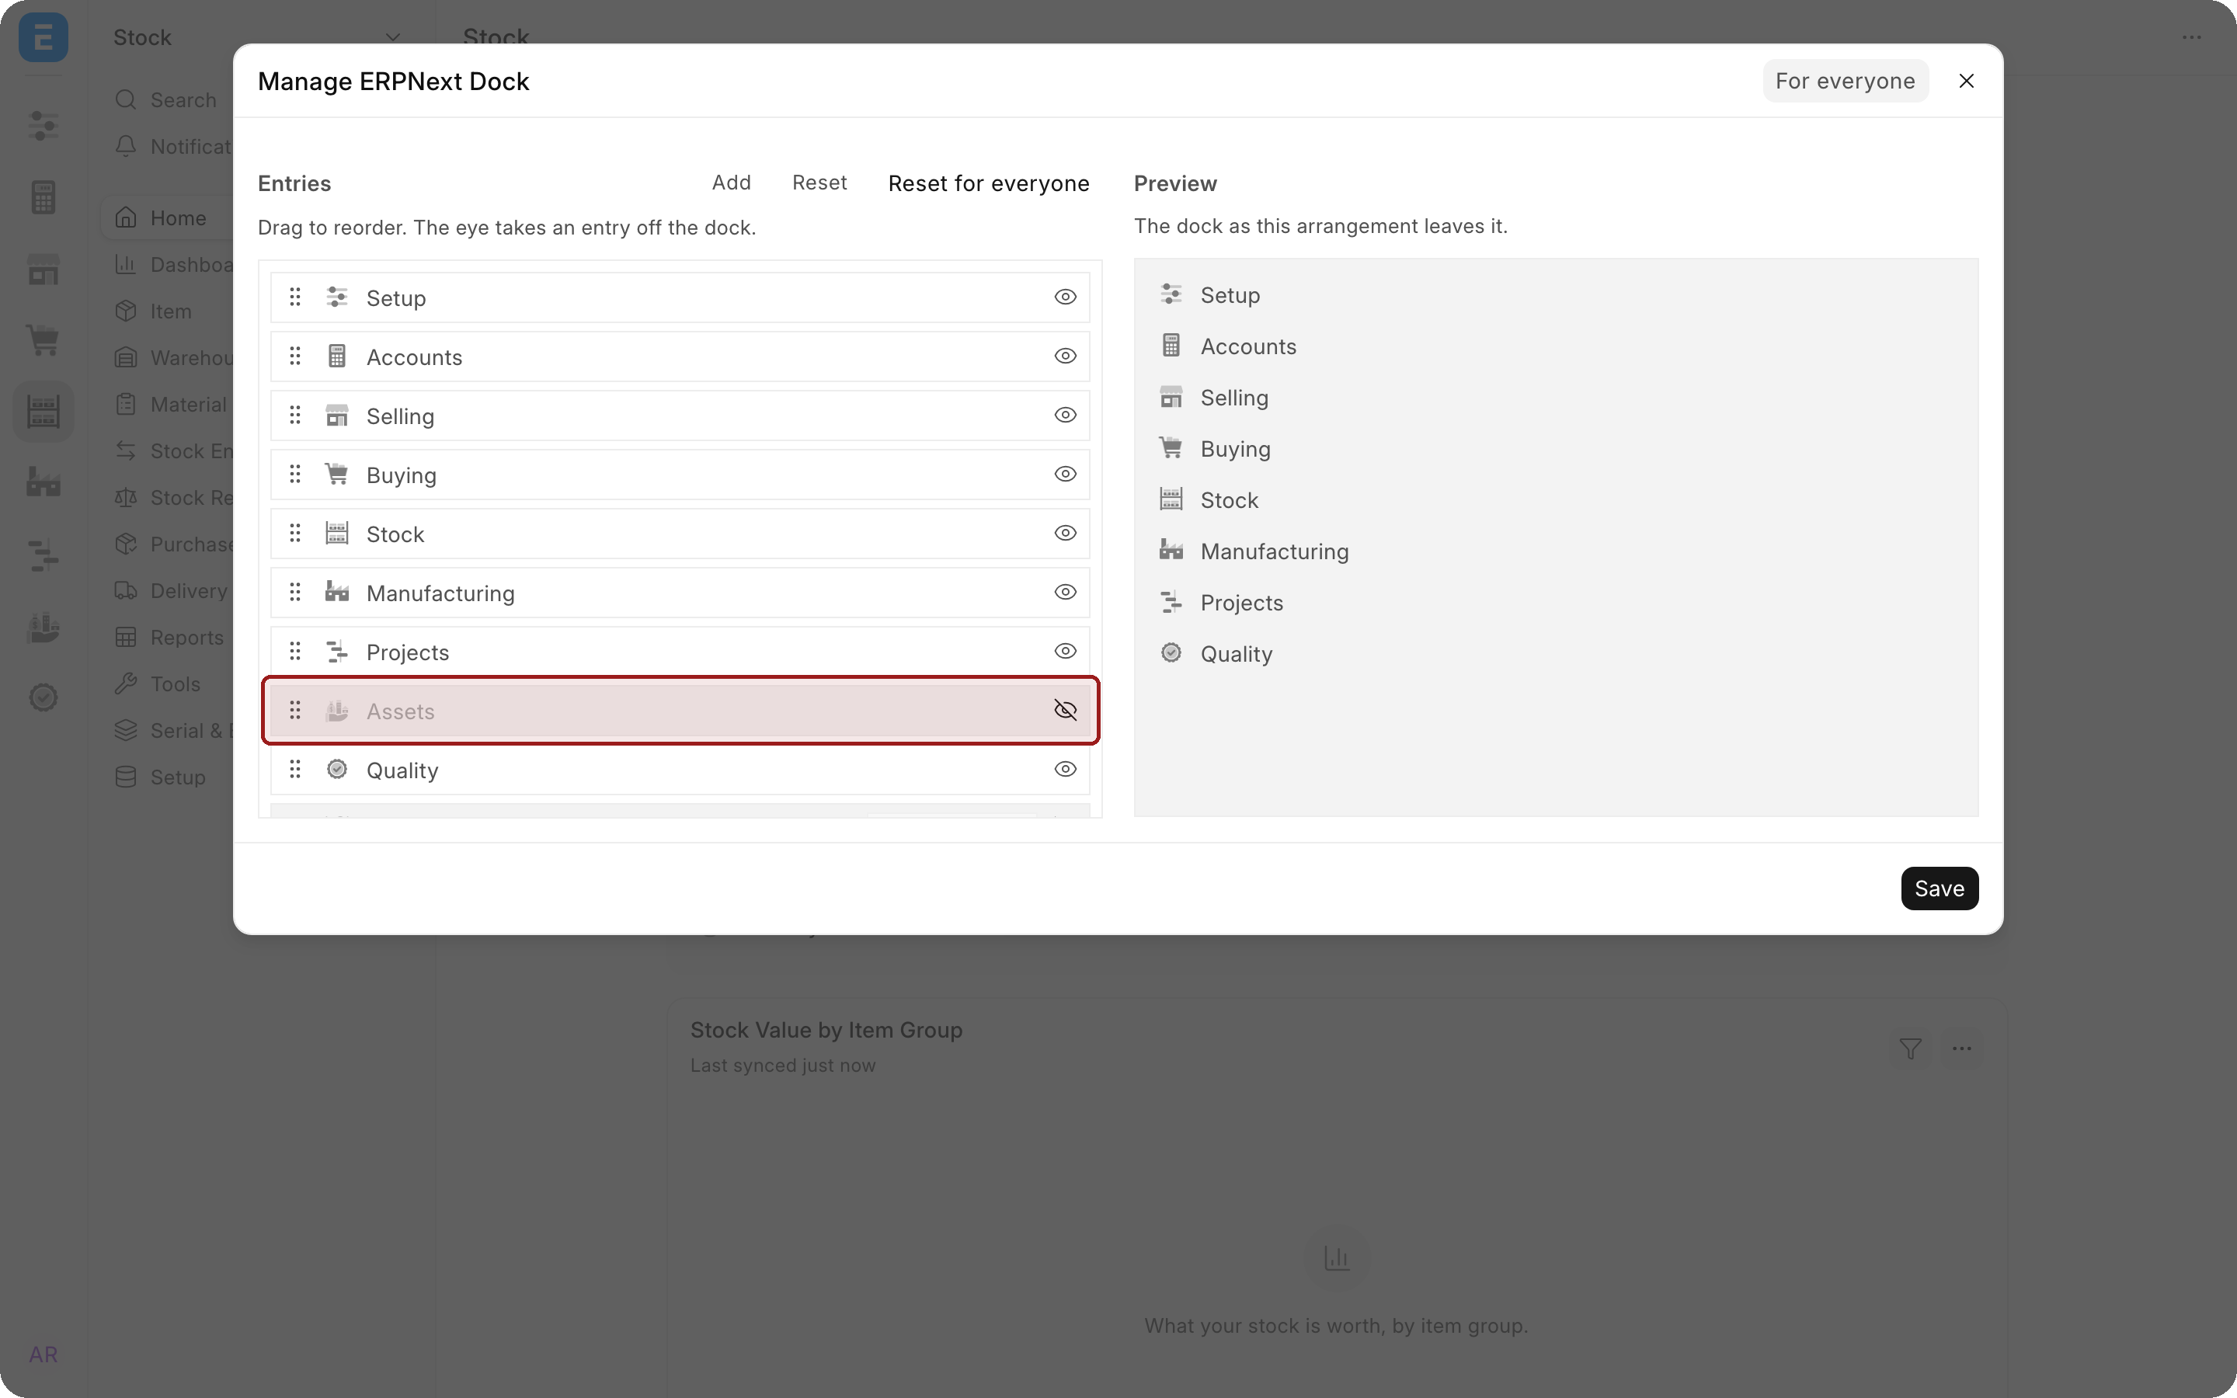Click the Projects row drag handle
Image resolution: width=2237 pixels, height=1398 pixels.
[x=295, y=652]
